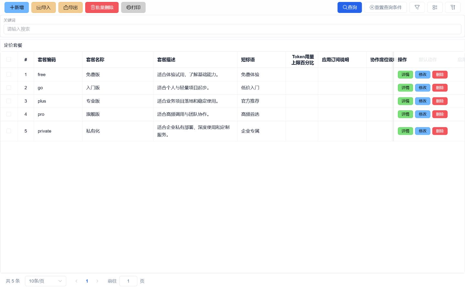Delete the free plan row

click(440, 75)
